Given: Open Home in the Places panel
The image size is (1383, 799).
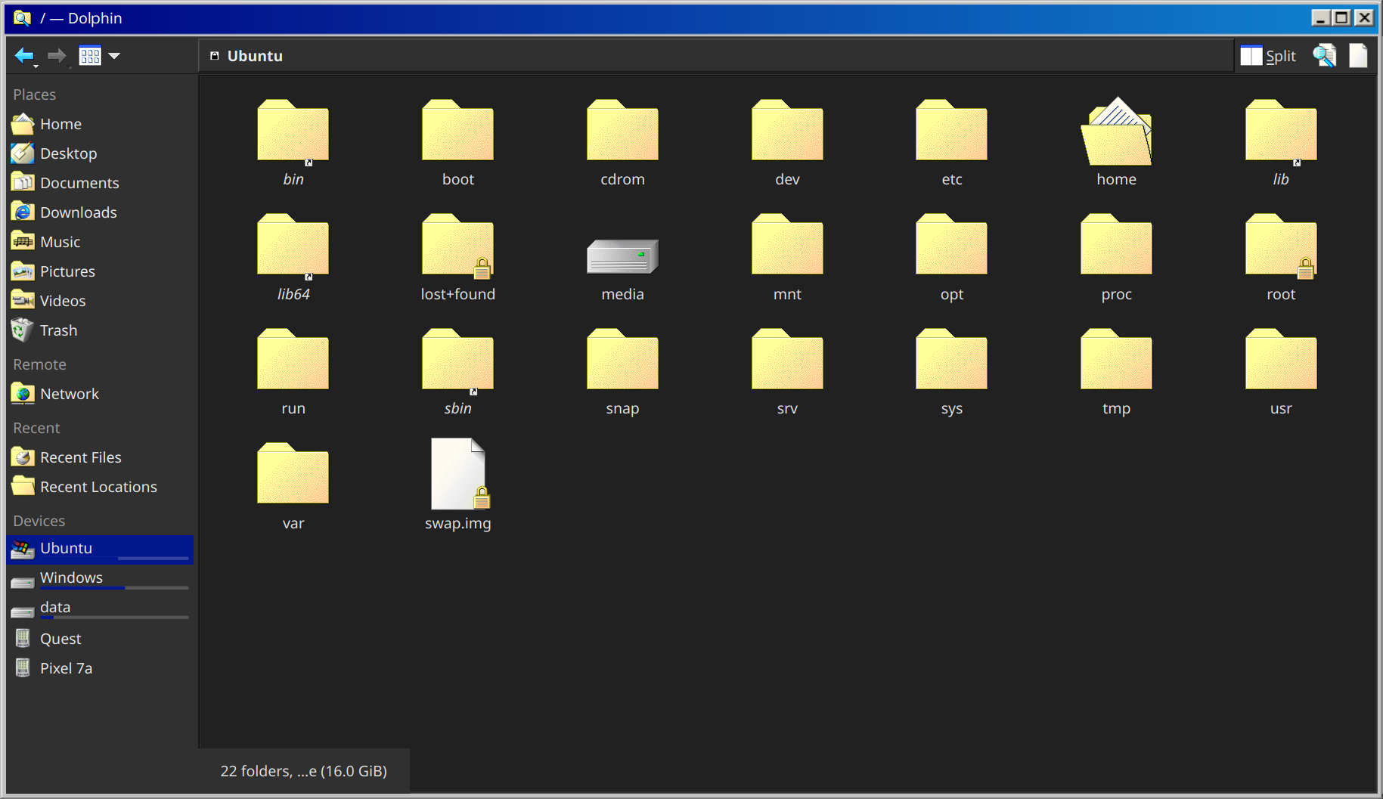Looking at the screenshot, I should point(60,124).
